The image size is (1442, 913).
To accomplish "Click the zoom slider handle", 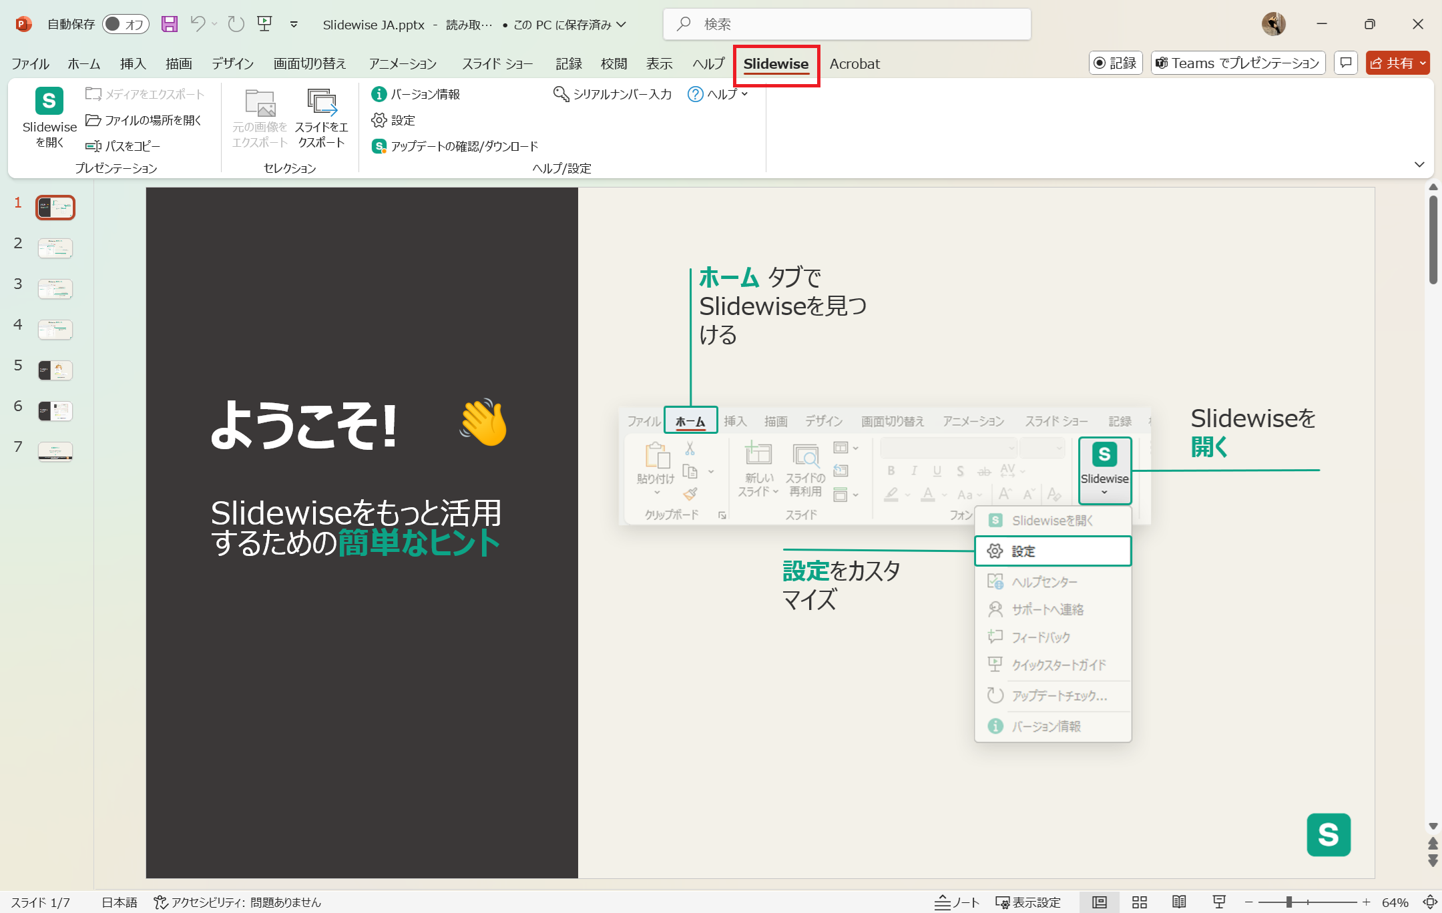I will [x=1290, y=902].
